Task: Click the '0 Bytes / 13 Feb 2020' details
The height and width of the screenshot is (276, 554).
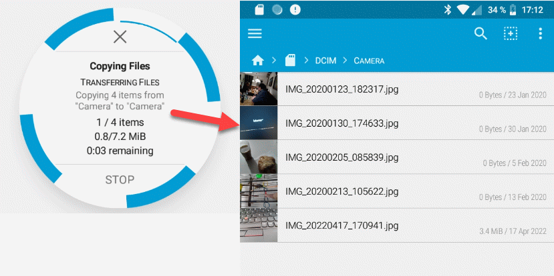Action: point(513,197)
